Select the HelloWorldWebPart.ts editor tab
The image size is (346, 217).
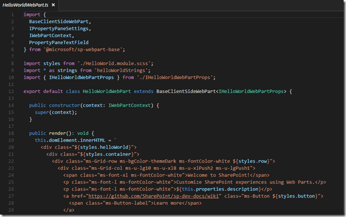tap(29, 5)
